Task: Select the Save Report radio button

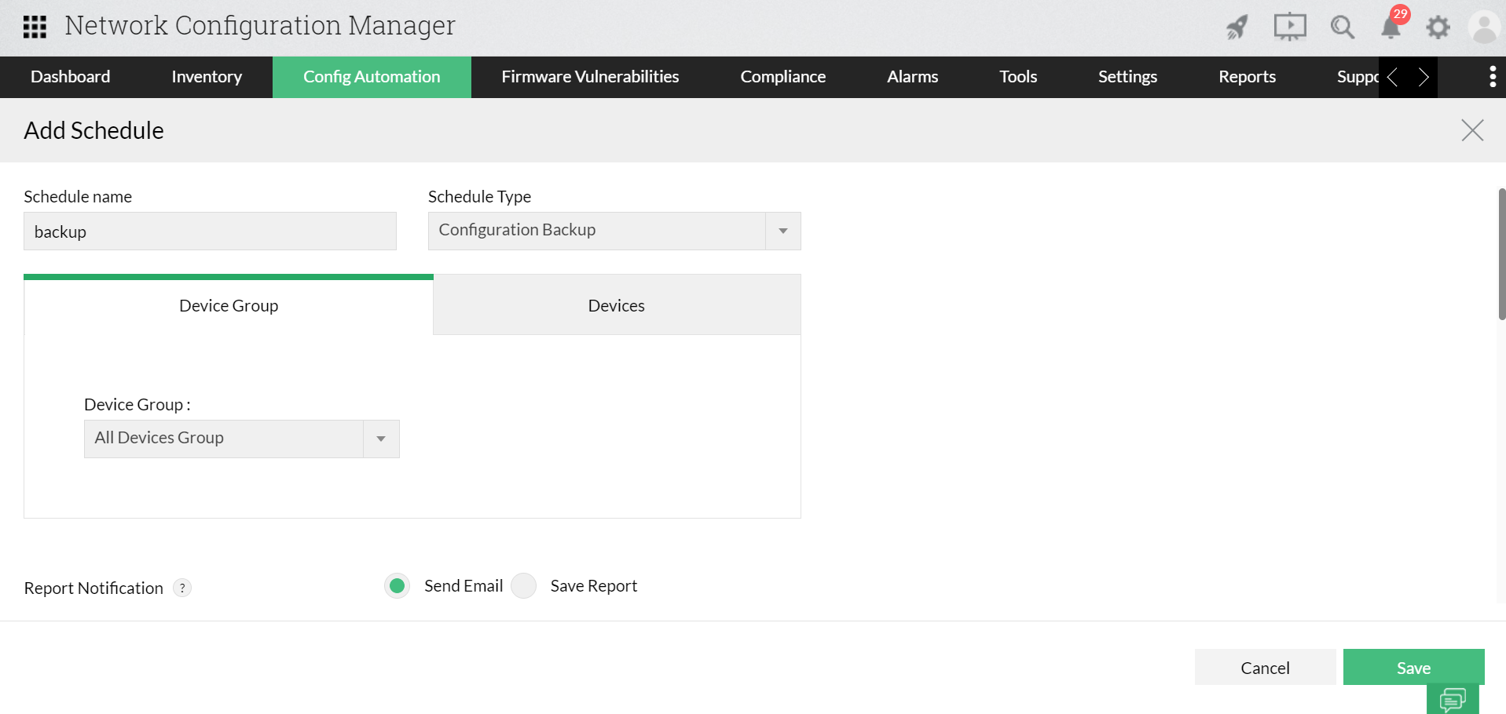Action: pos(524,586)
